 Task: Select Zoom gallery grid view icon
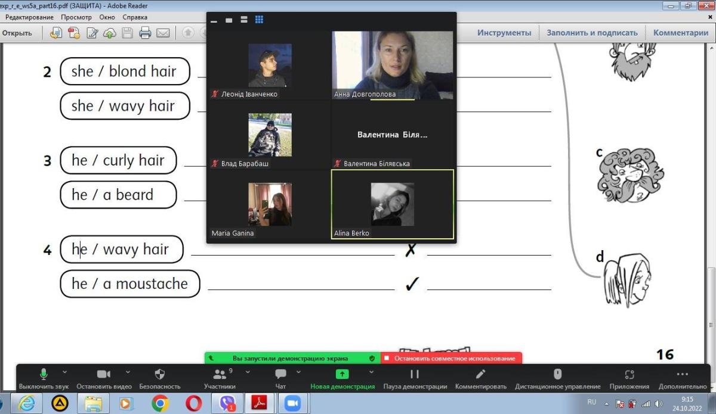point(259,20)
